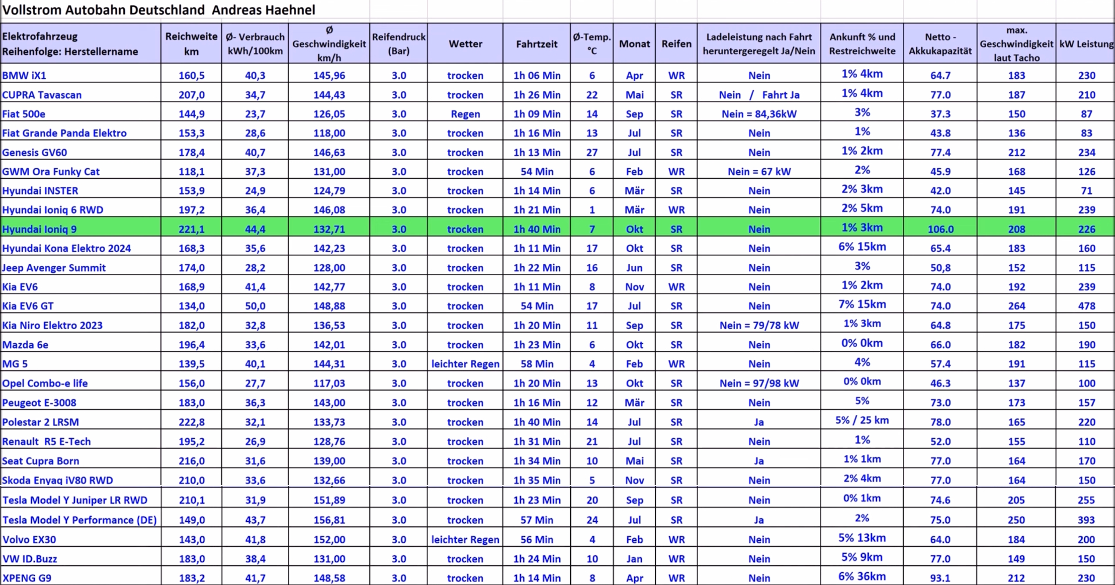Image resolution: width=1115 pixels, height=585 pixels.
Task: Select drive time "1h 31 Min" for Renault R5
Action: coord(537,441)
